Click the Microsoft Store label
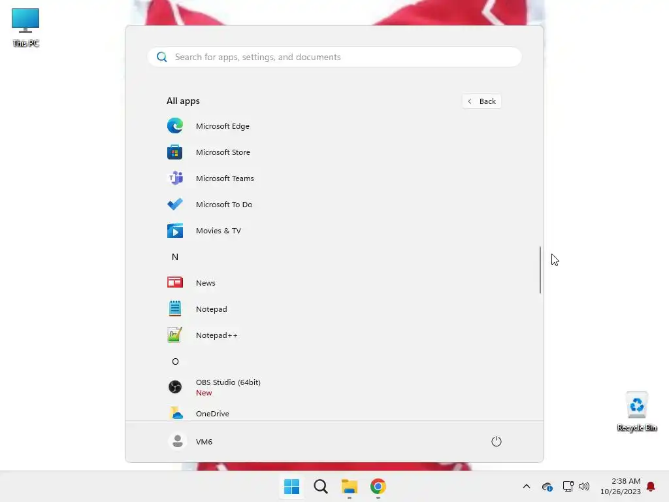This screenshot has width=669, height=502. click(223, 152)
